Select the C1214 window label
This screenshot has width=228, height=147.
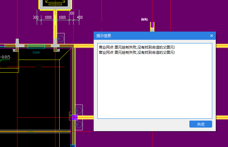(36, 53)
